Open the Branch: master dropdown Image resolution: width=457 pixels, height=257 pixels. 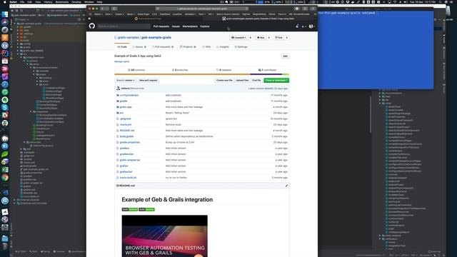[126, 80]
